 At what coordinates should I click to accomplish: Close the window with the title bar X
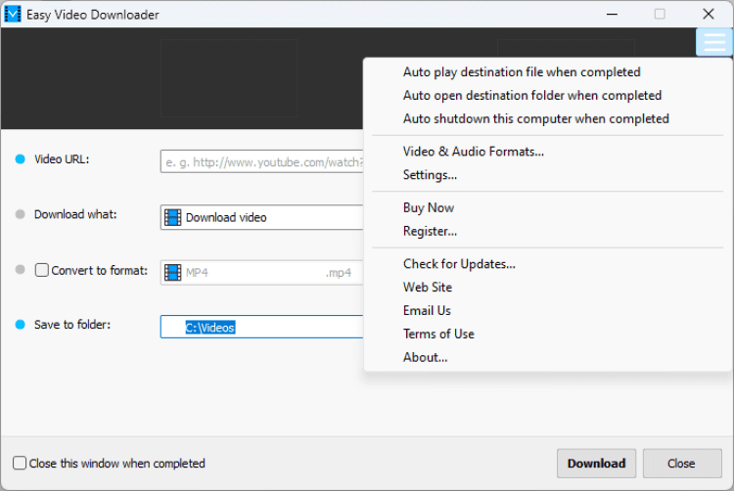[709, 14]
